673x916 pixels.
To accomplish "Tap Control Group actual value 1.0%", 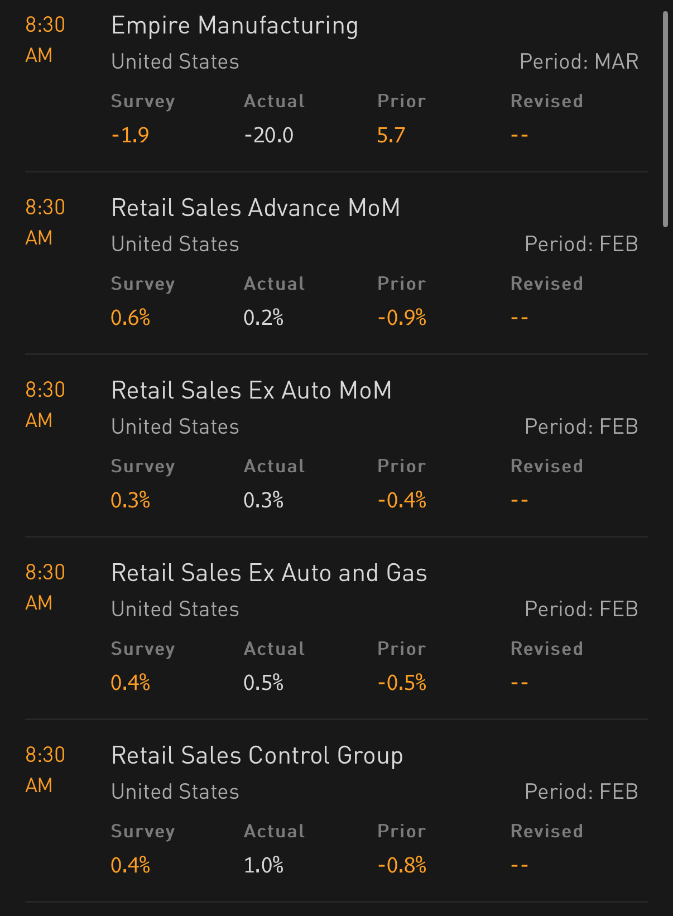I will [263, 865].
